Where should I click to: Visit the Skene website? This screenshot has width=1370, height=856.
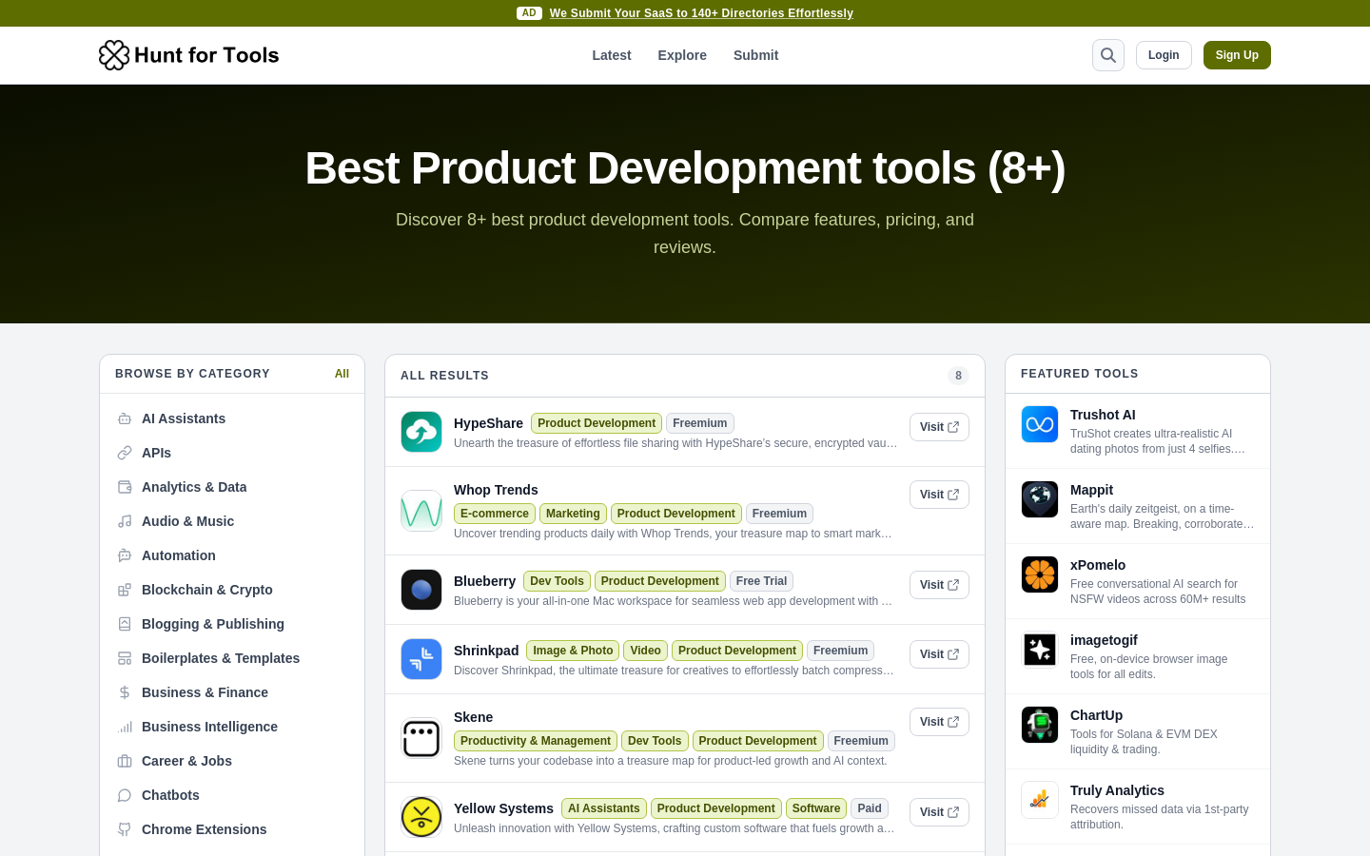[939, 722]
